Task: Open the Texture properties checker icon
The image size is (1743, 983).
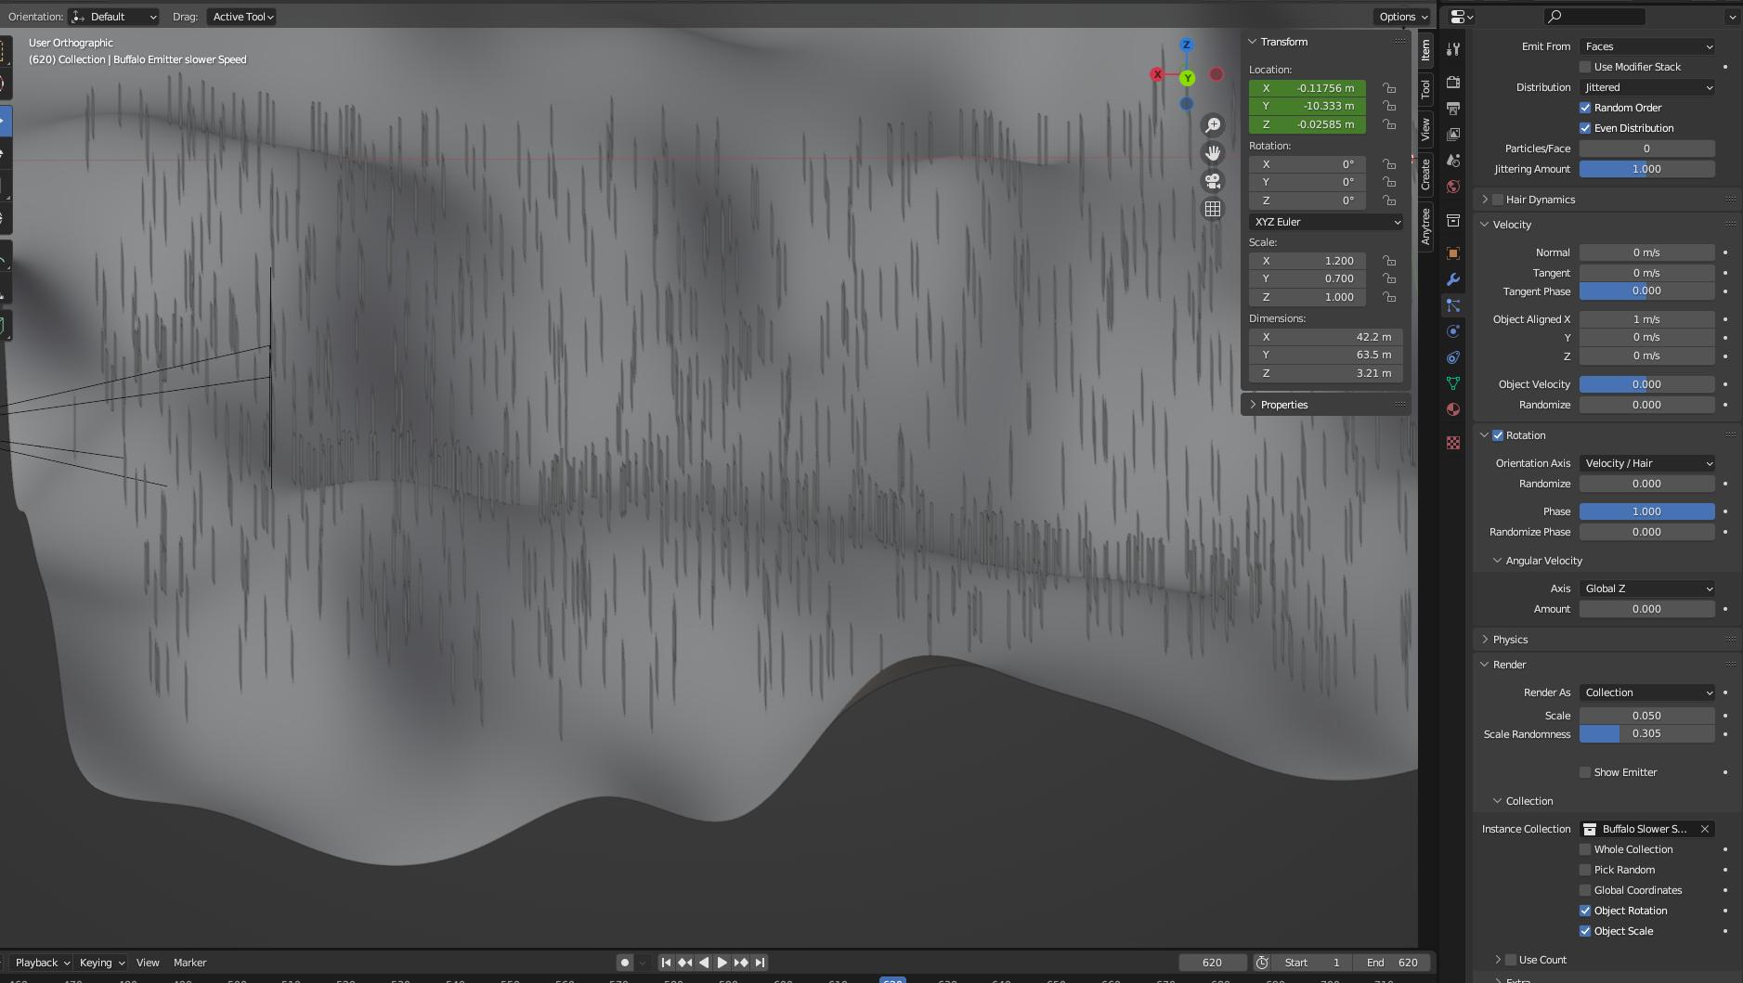Action: click(1453, 443)
